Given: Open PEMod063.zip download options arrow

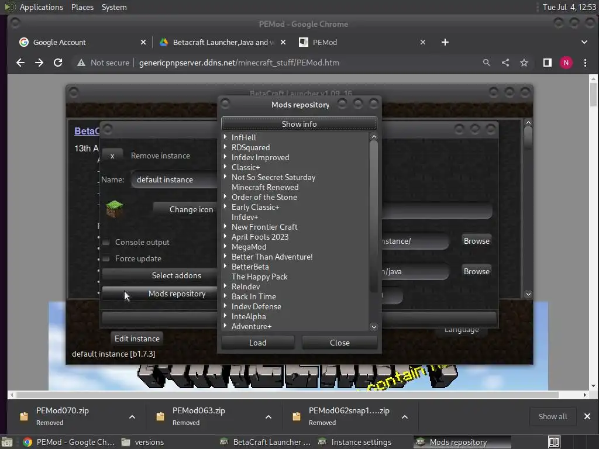Looking at the screenshot, I should click(x=268, y=416).
